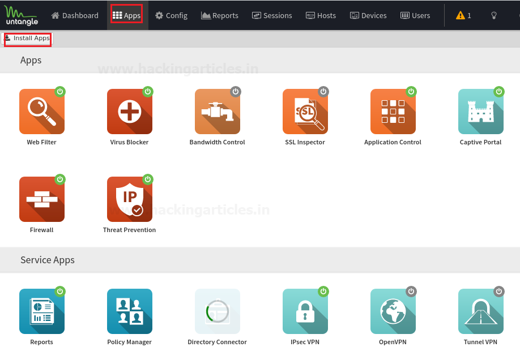This screenshot has height=364, width=520.
Task: Open the Virus Blocker app
Action: (130, 112)
